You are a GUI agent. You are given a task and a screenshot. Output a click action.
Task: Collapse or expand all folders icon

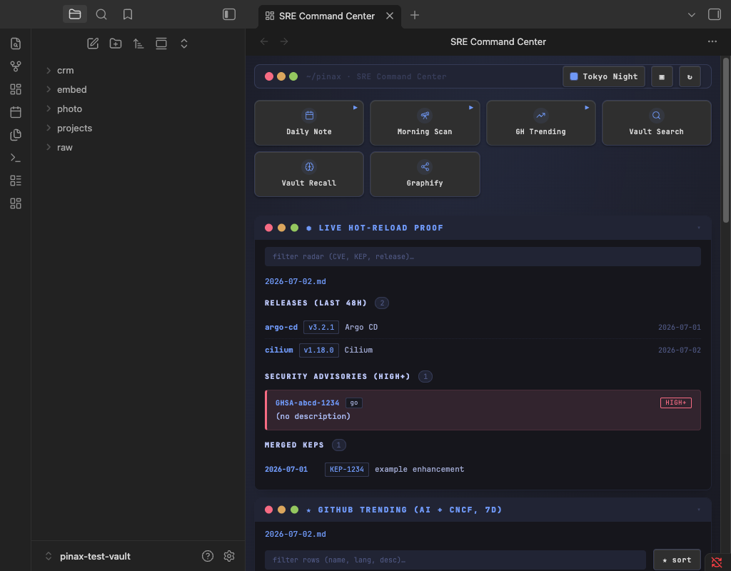coord(184,44)
